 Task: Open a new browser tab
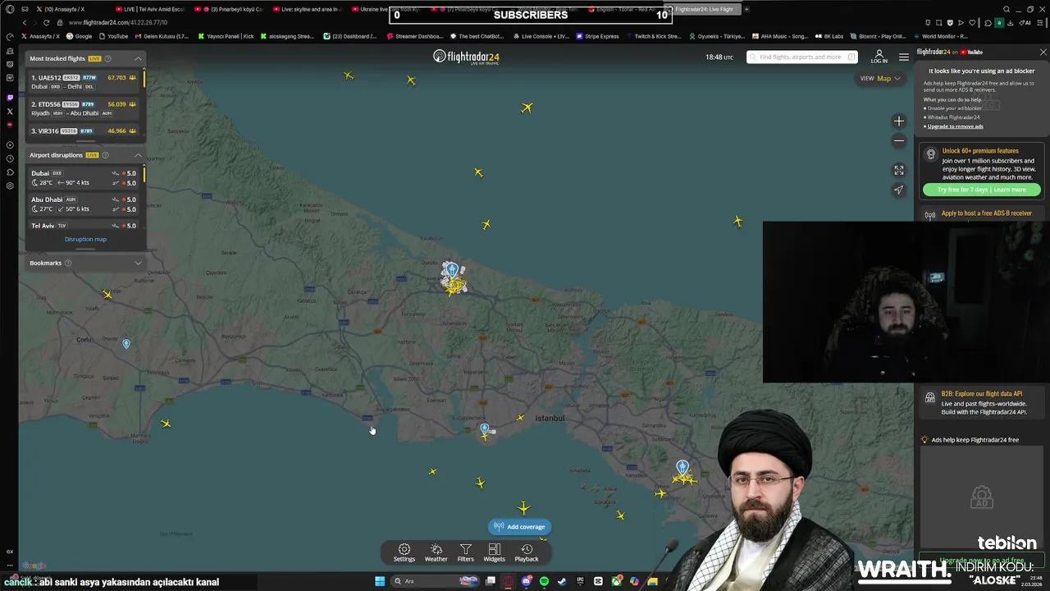tap(746, 9)
